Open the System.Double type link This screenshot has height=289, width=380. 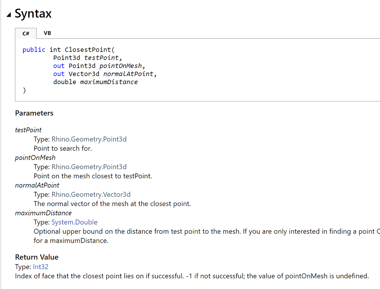(74, 222)
